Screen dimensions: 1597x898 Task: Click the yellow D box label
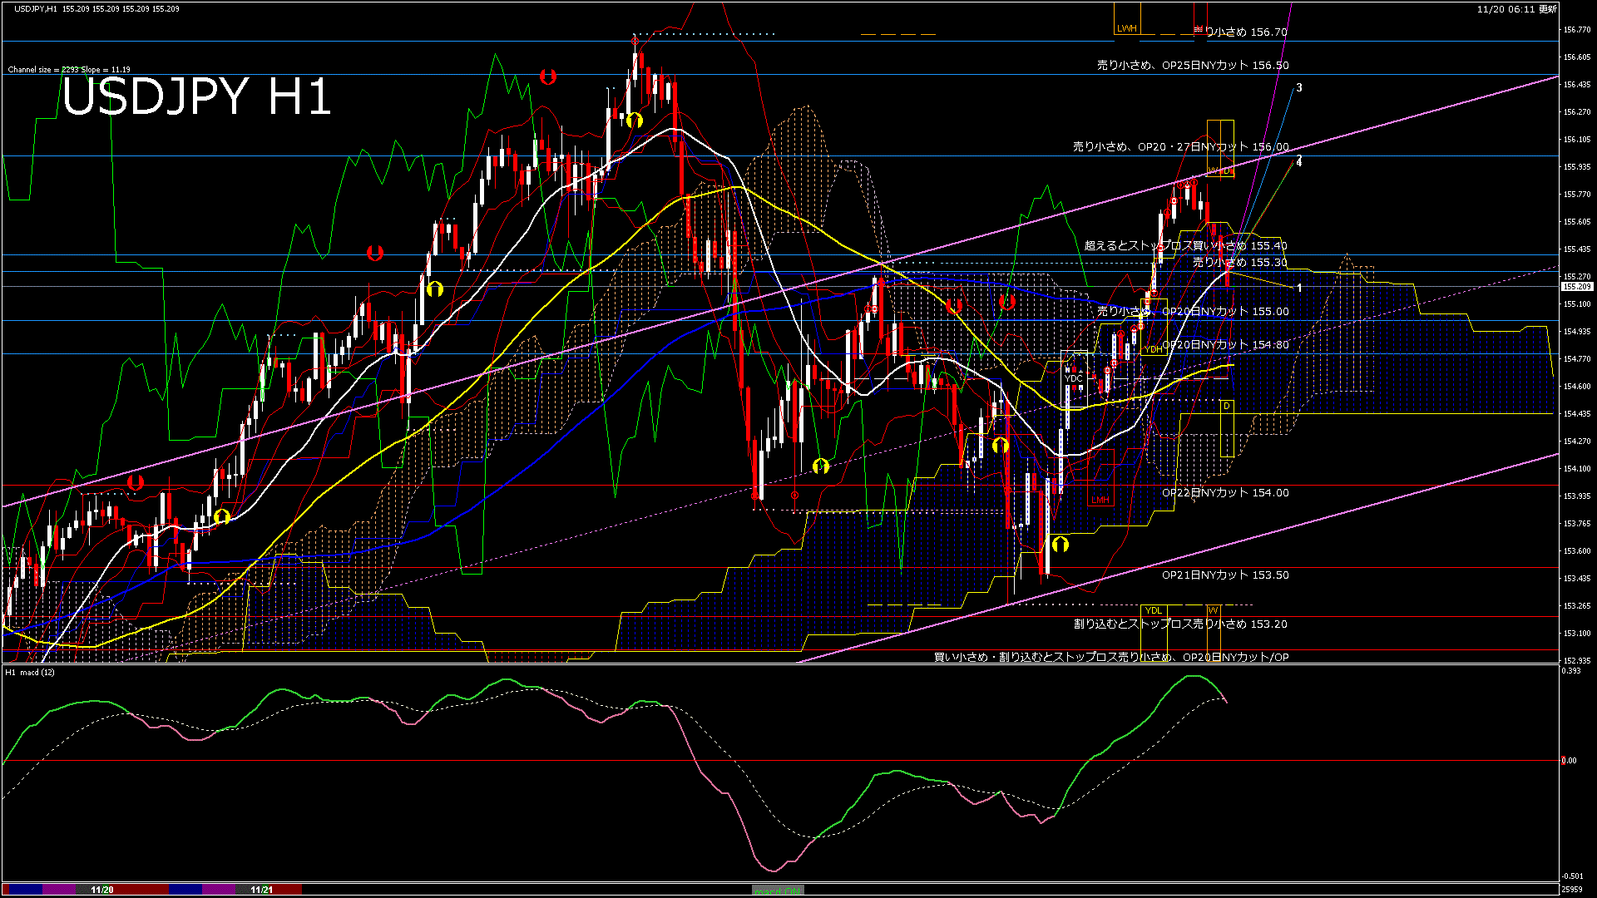coord(1226,406)
